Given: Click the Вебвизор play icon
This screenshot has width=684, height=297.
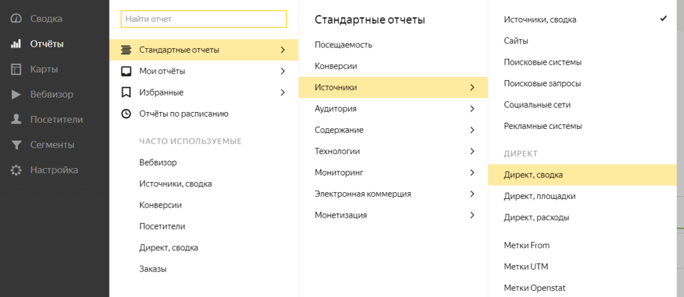Looking at the screenshot, I should pos(16,94).
